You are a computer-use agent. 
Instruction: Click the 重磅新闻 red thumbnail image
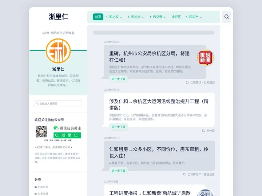tap(205, 57)
